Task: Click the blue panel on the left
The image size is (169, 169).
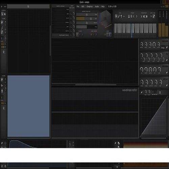Action: [x=28, y=106]
